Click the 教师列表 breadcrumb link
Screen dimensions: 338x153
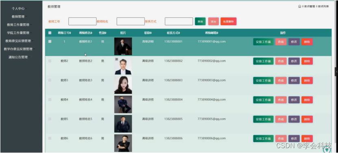point(323,6)
